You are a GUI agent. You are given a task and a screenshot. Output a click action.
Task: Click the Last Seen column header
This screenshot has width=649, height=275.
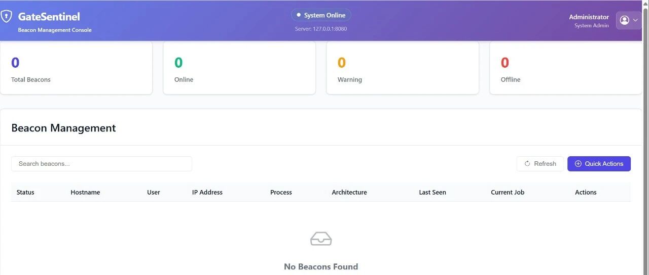pos(432,192)
